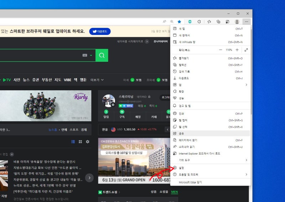The width and height of the screenshot is (285, 202).
Task: Open the Extensions puzzle icon in toolbar
Action: pyautogui.click(x=199, y=22)
